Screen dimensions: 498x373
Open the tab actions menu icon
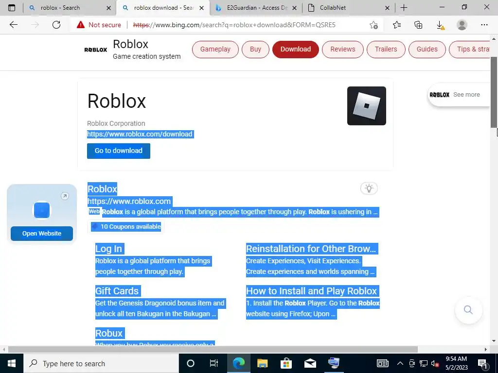(12, 8)
